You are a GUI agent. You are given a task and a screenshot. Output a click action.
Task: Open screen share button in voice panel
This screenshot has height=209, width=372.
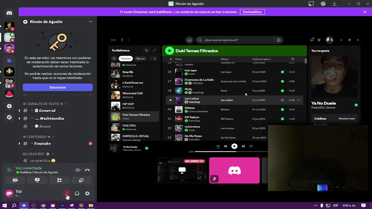(37, 180)
